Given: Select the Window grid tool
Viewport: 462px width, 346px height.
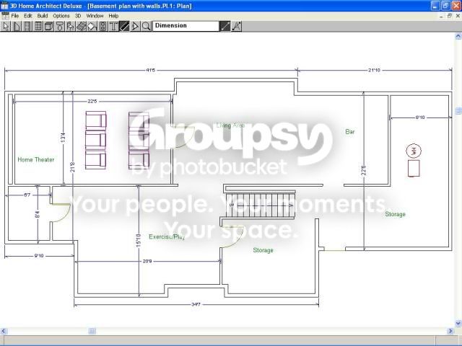Looking at the screenshot, I should pyautogui.click(x=38, y=27).
